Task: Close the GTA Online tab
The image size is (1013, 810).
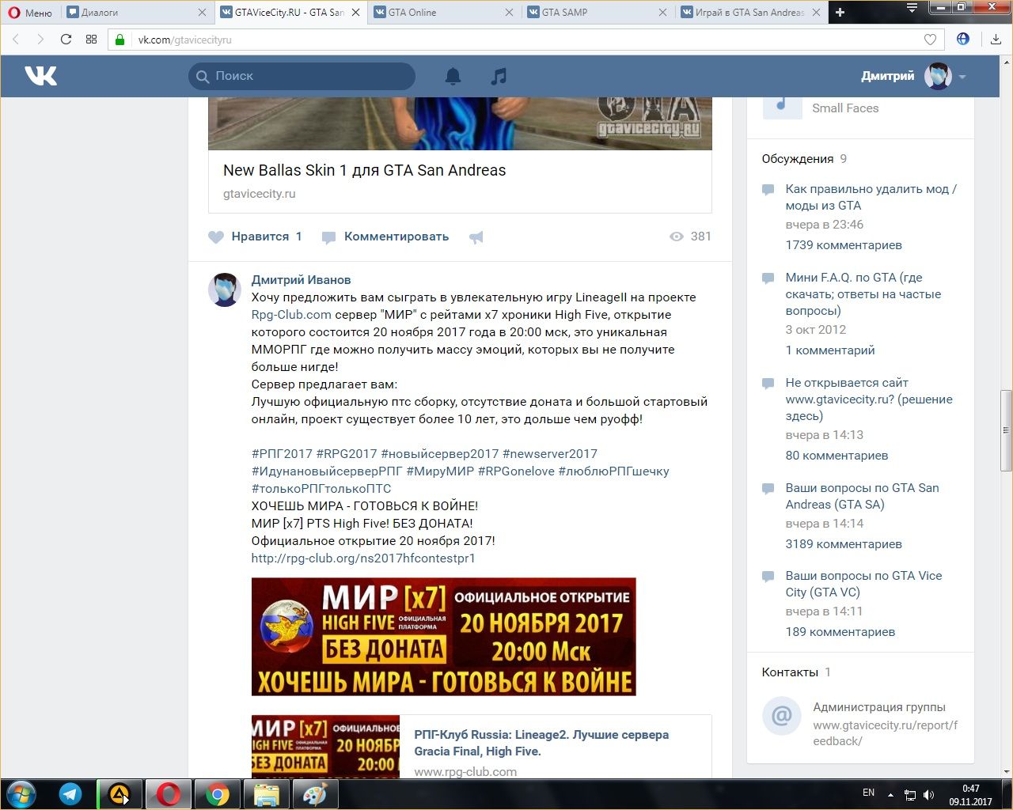Action: 509,12
